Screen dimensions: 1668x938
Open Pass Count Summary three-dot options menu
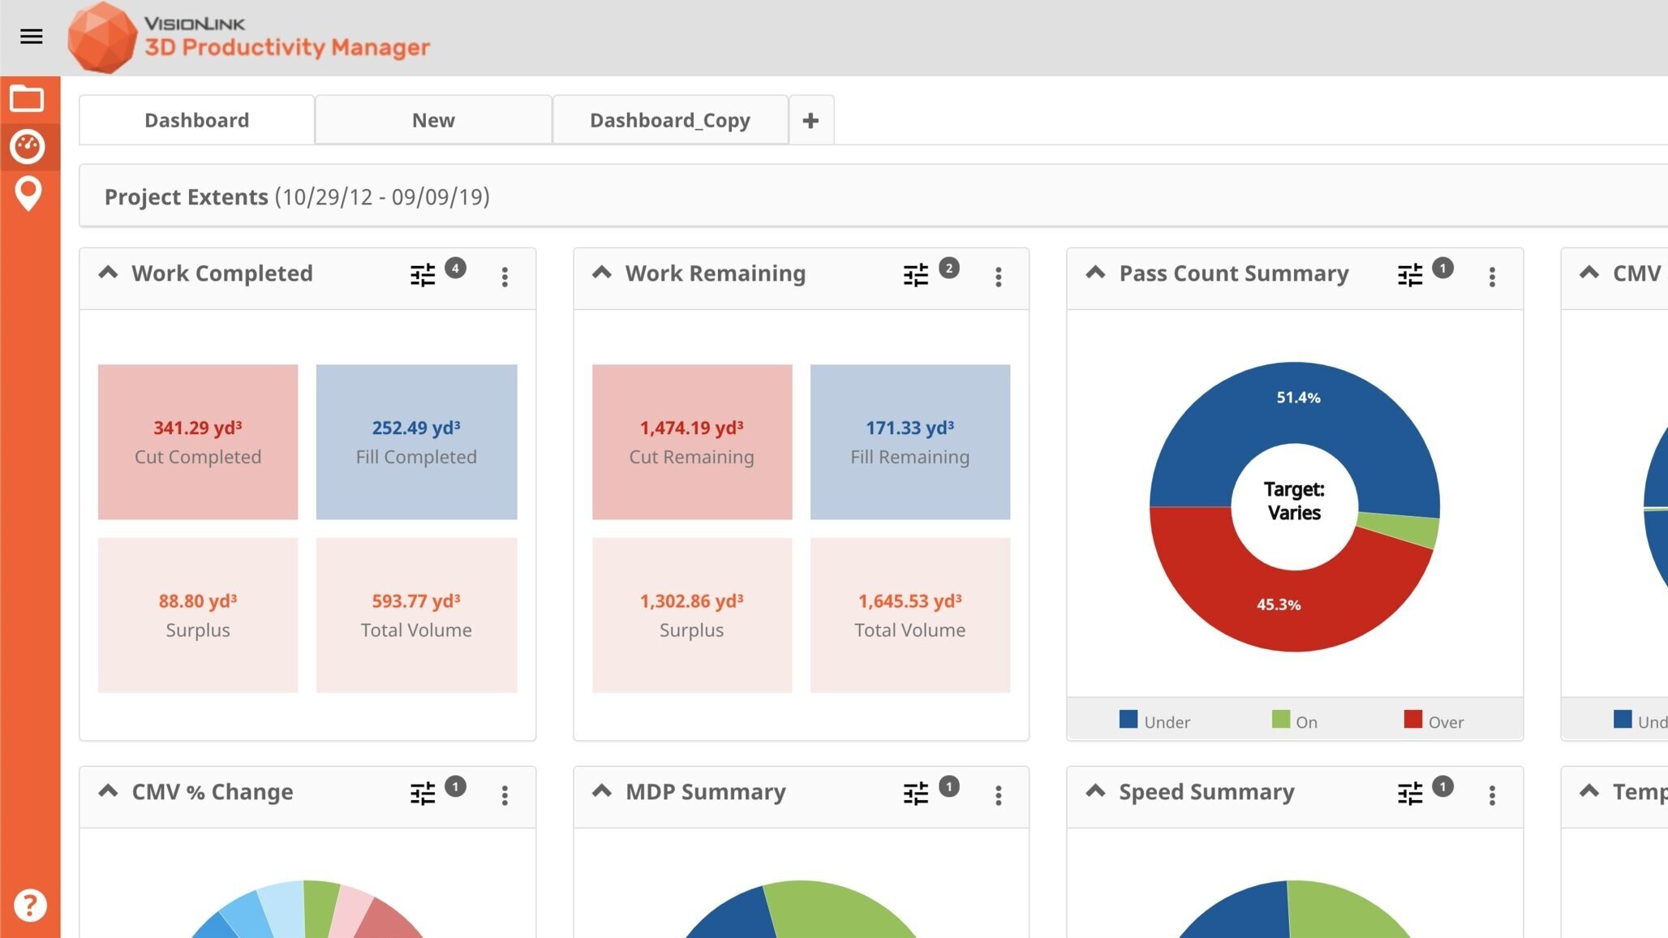click(1492, 278)
